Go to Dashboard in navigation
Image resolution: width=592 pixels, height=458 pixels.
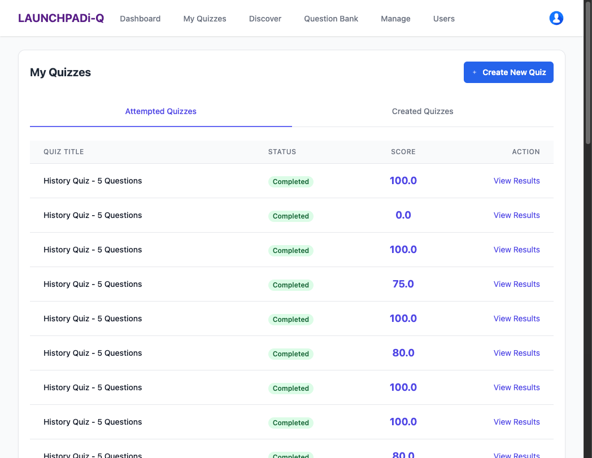[140, 19]
